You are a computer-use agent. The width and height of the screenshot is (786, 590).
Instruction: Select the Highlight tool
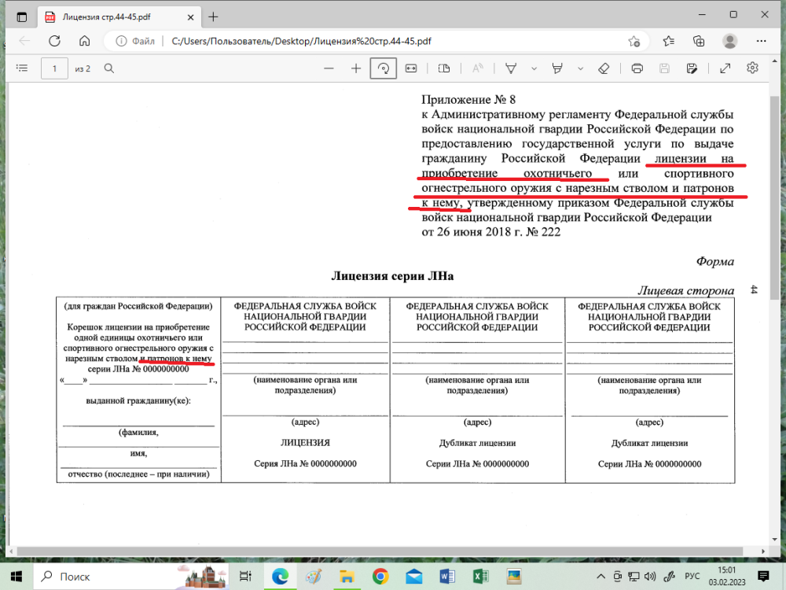coord(556,68)
